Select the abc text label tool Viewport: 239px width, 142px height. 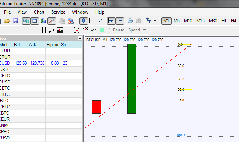[94, 30]
